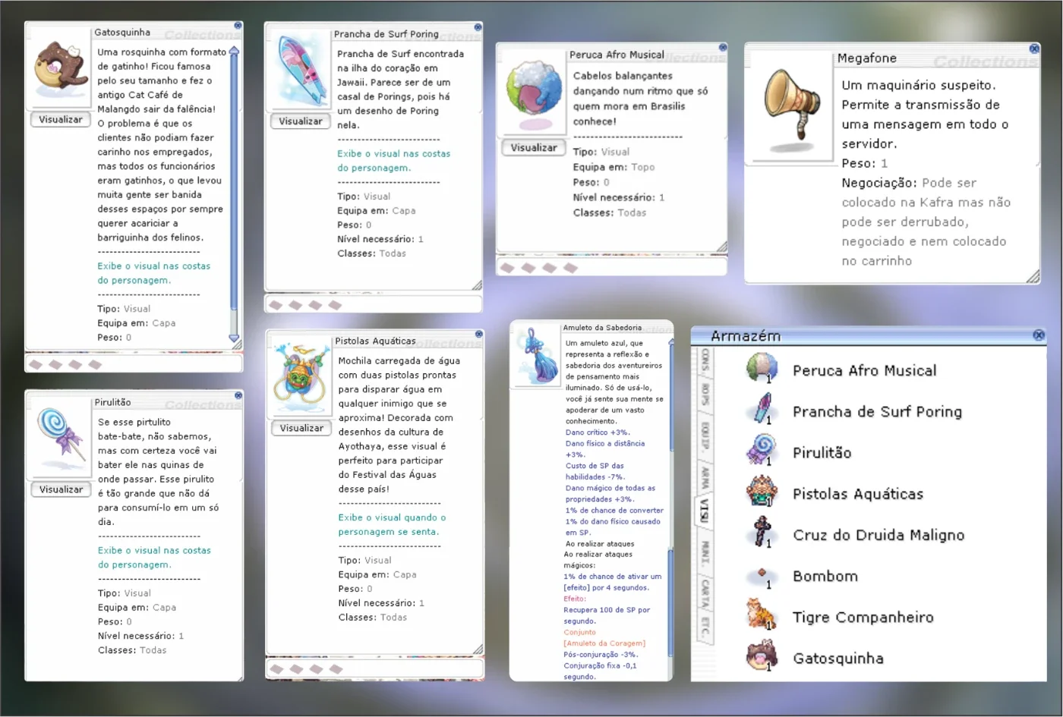Click '[Amuleto da Coragem]' text in Amuleto da Sabedoria
This screenshot has height=717, width=1063.
604,643
